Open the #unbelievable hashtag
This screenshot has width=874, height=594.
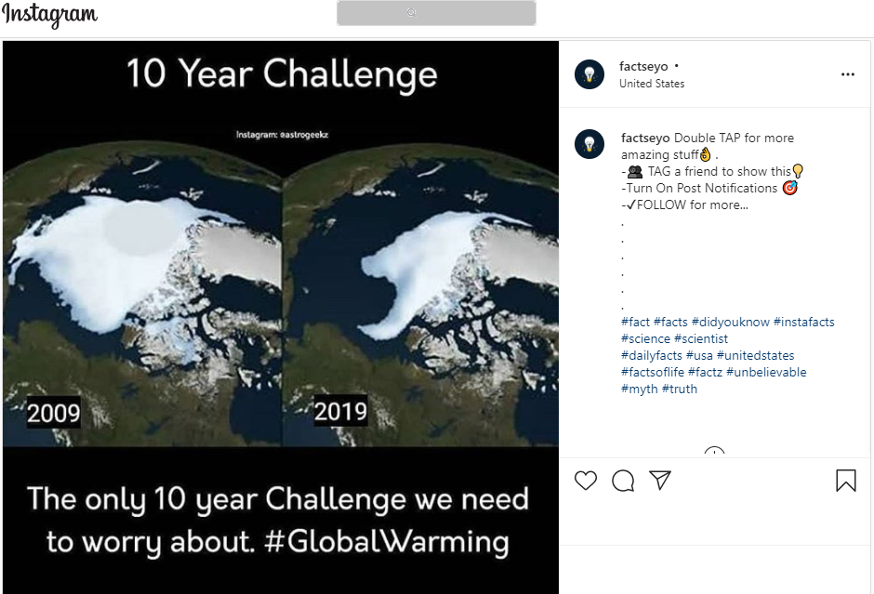[x=766, y=372]
